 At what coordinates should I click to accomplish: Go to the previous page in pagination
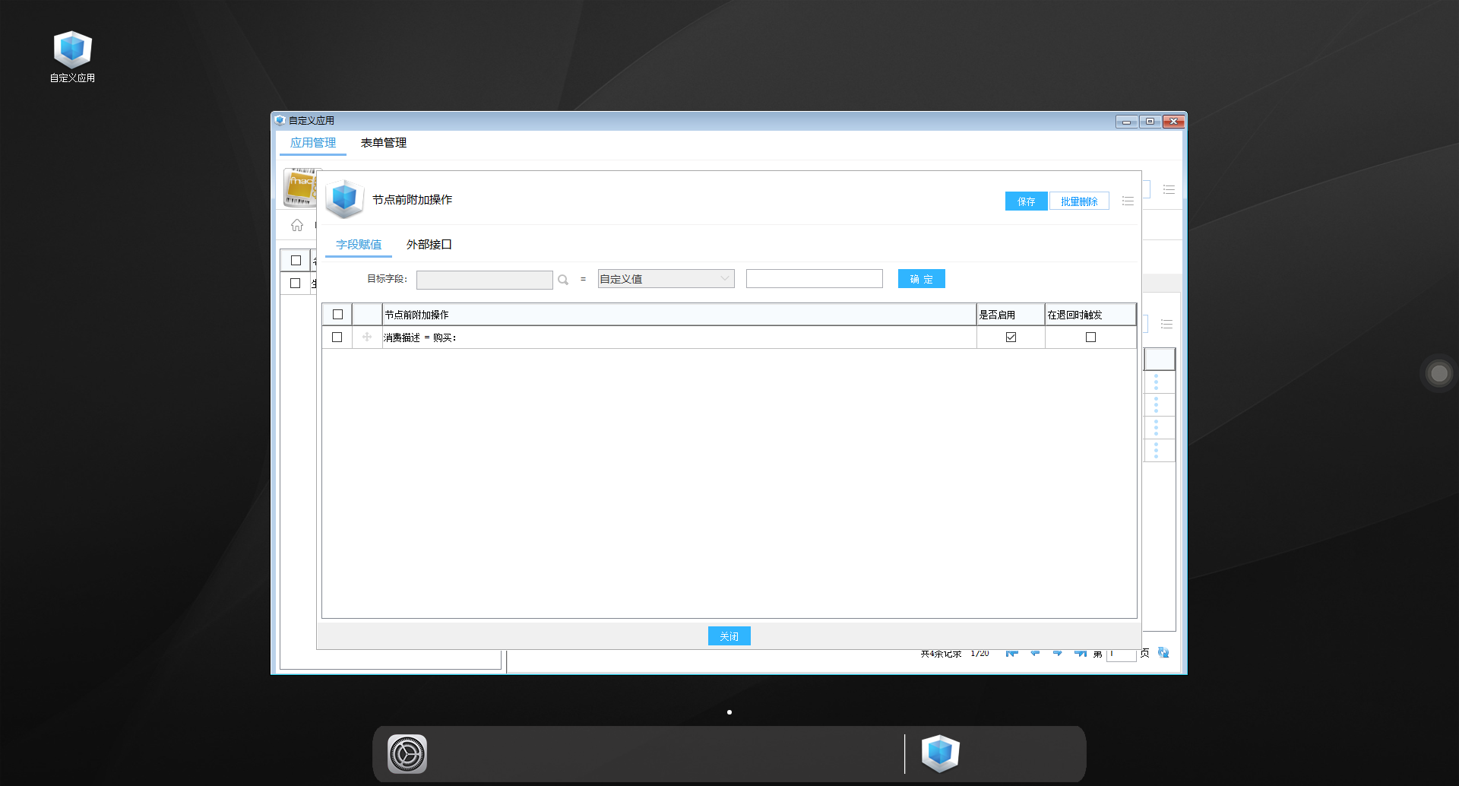coord(1034,652)
